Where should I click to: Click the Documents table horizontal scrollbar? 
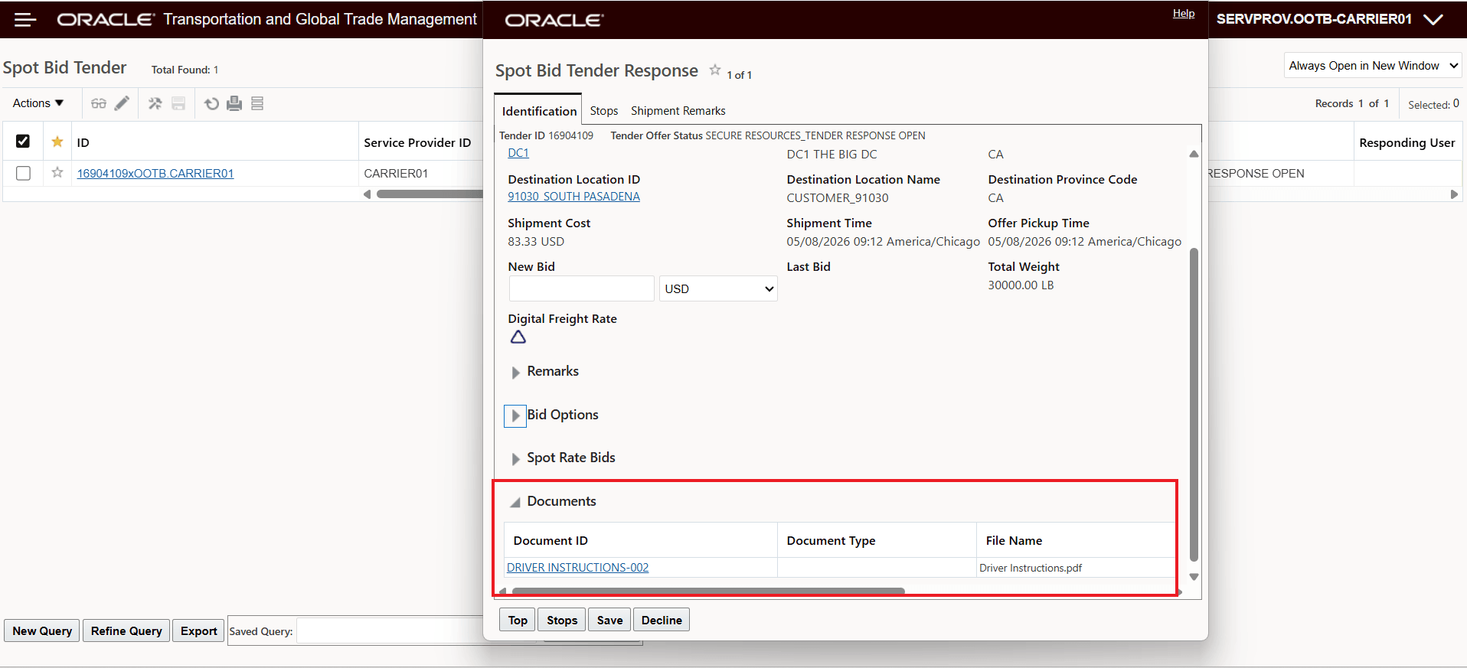pyautogui.click(x=708, y=591)
